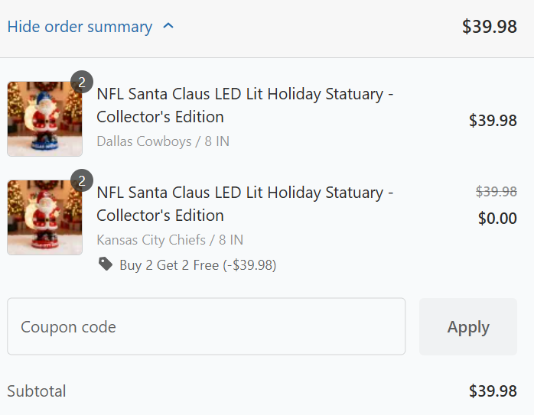Select the second NFL Santa Claus product title
This screenshot has height=415, width=534.
[245, 204]
